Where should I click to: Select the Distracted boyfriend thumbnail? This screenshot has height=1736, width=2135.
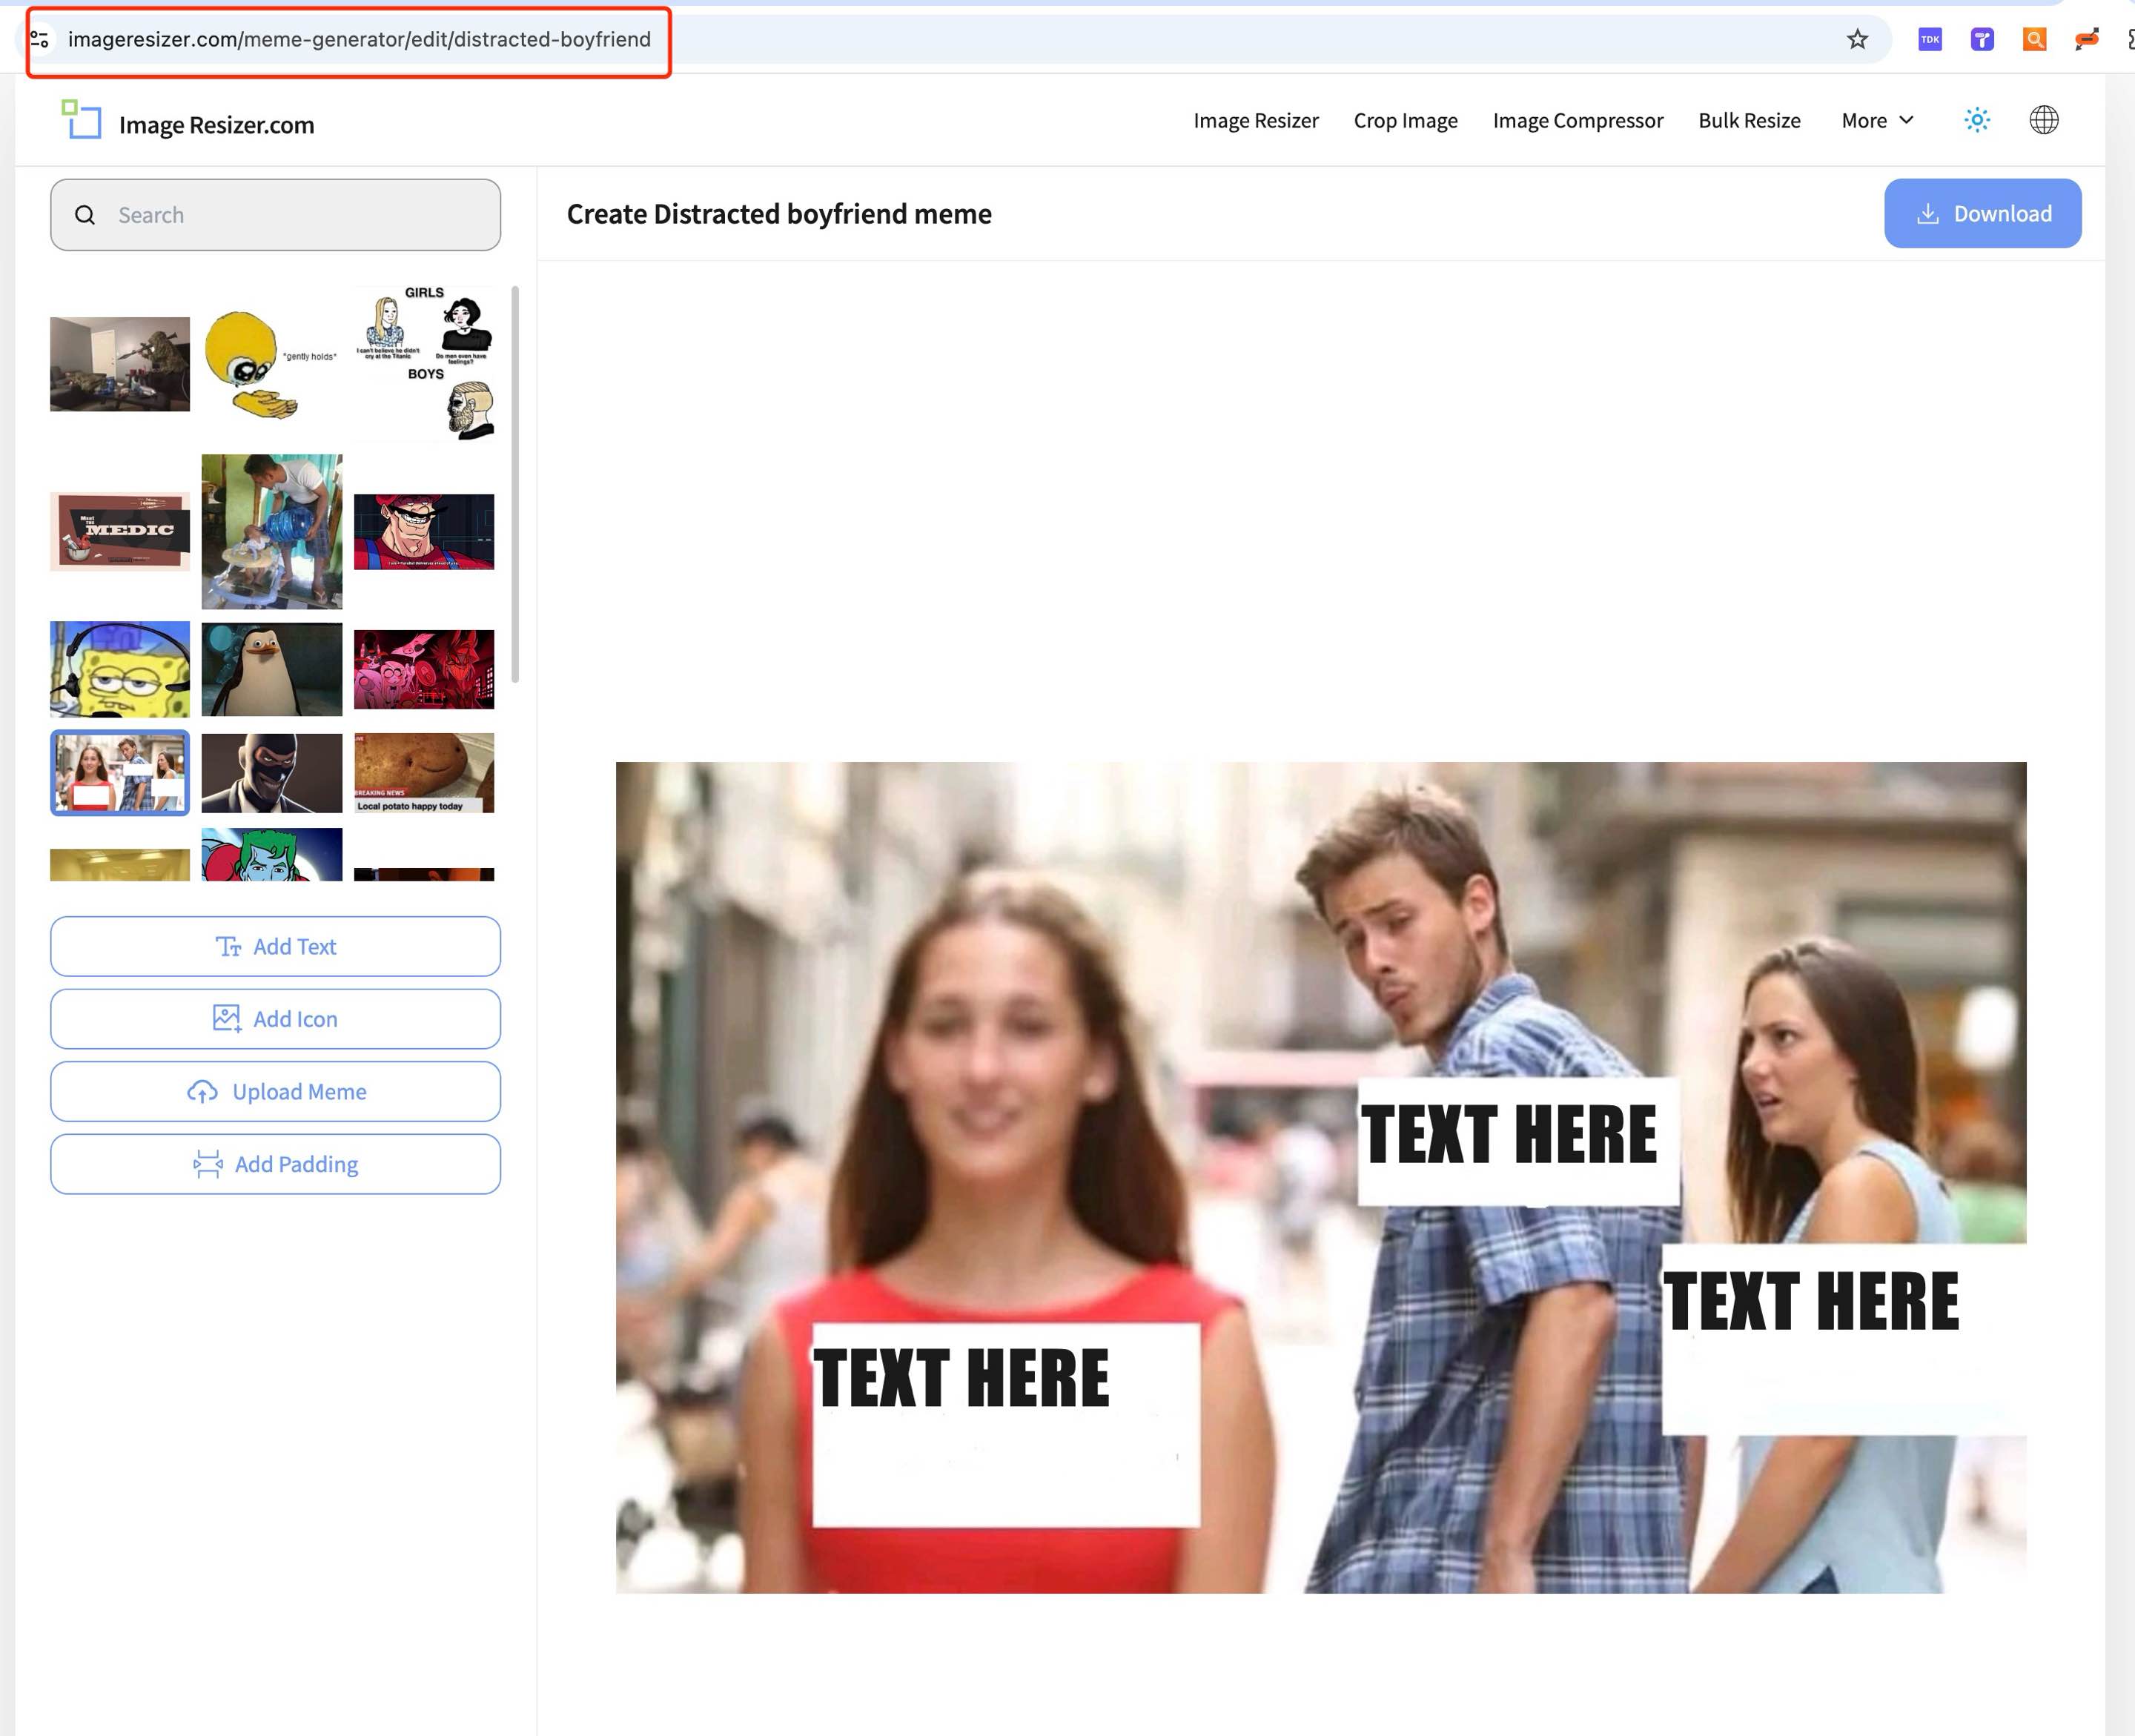[120, 772]
